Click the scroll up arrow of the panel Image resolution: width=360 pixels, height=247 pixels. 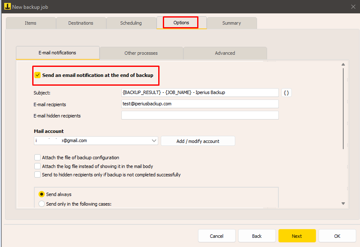pos(343,64)
